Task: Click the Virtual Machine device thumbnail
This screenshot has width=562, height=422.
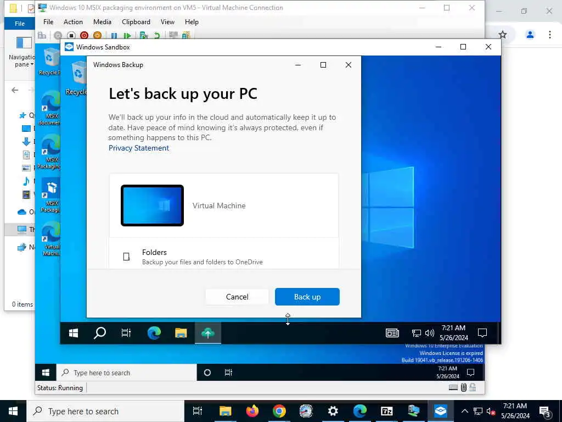Action: [x=153, y=206]
